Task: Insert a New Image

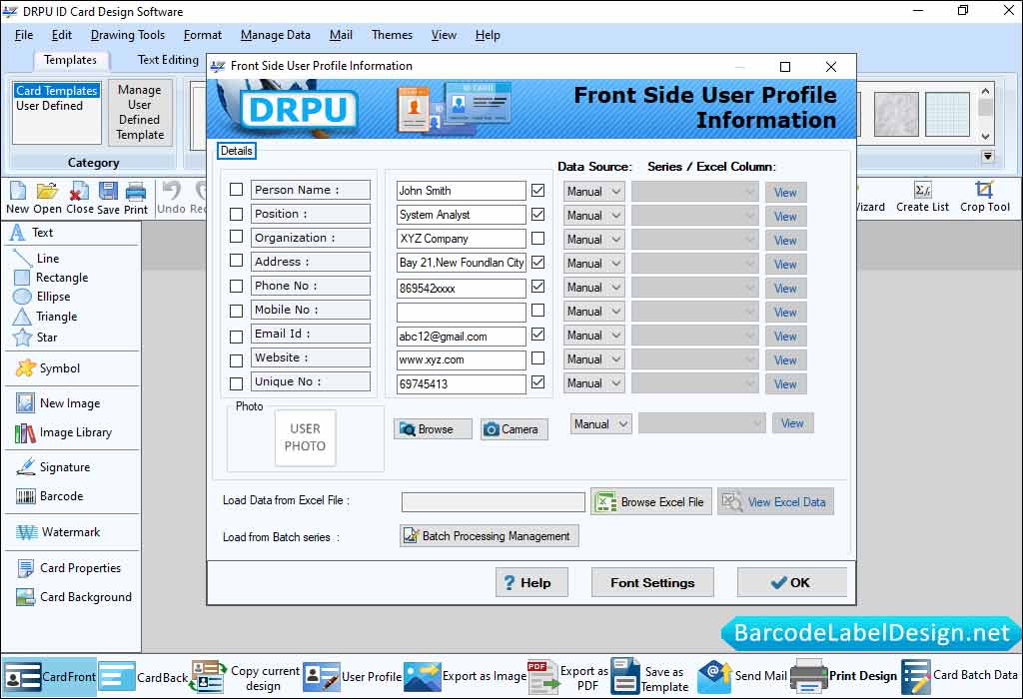Action: pos(58,403)
